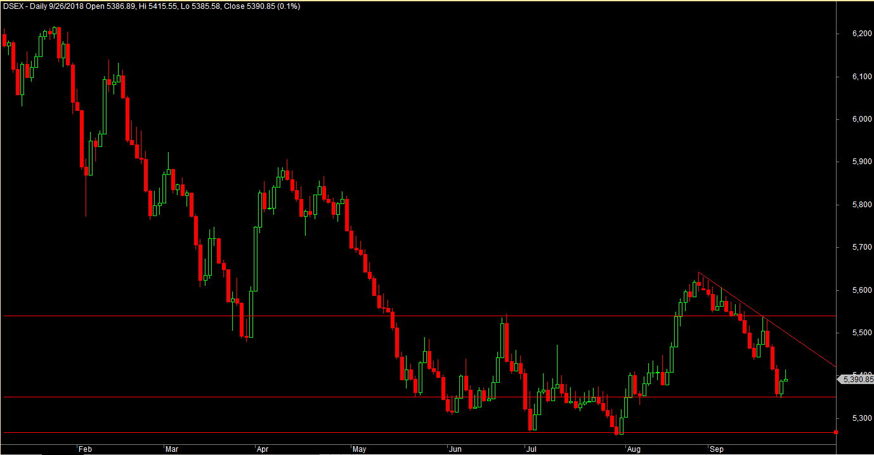Click the 5,800 price axis label

pyautogui.click(x=862, y=205)
